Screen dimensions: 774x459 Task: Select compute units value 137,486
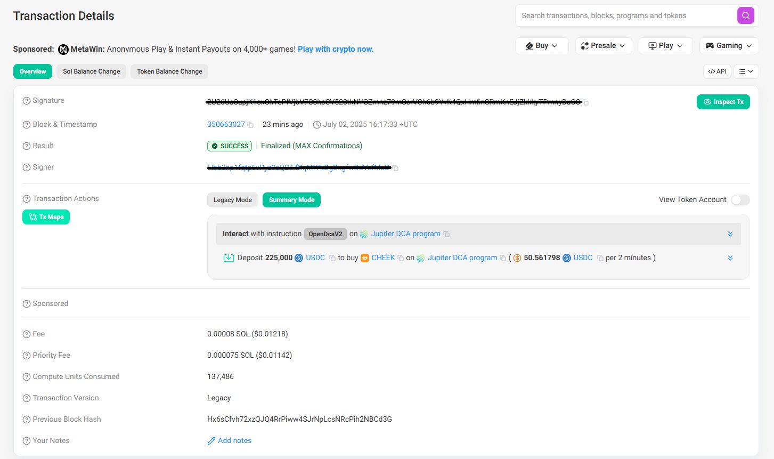(221, 376)
